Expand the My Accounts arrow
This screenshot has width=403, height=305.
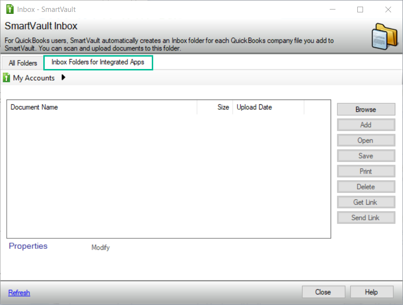[63, 78]
